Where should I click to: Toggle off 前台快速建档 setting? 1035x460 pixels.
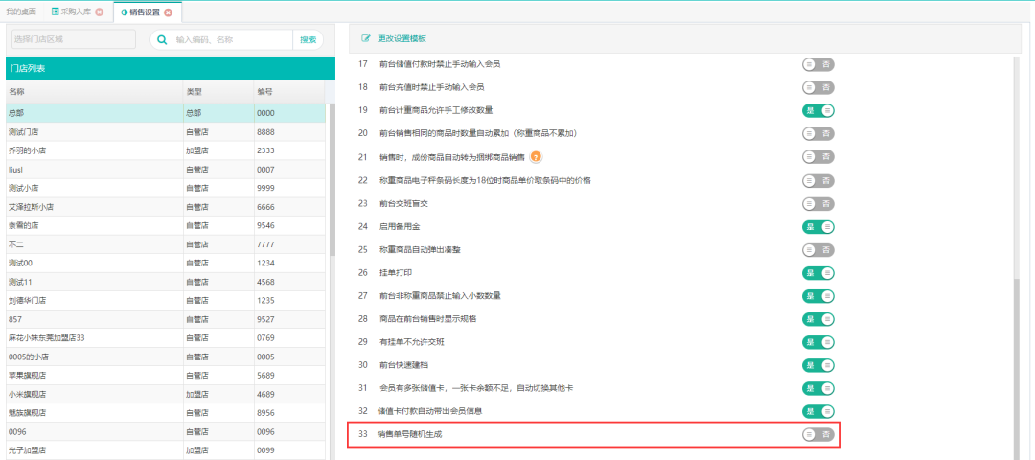(817, 365)
